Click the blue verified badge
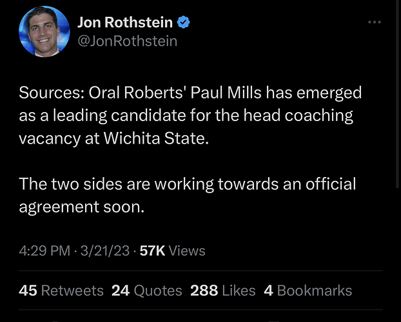Screen dimensions: 401x322 point(183,23)
